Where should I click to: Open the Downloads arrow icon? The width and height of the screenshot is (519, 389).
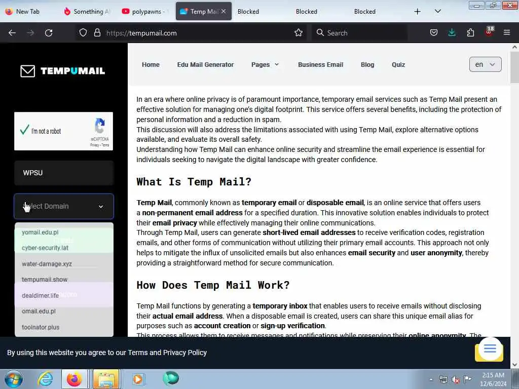coord(452,33)
